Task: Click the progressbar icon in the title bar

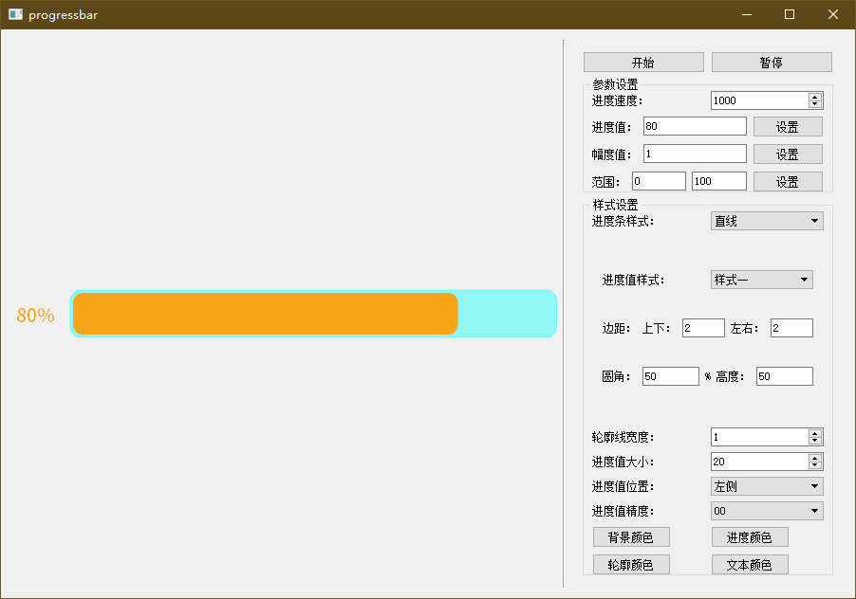Action: (x=13, y=14)
